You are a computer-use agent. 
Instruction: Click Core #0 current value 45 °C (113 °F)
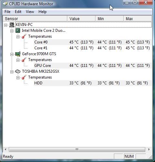(x=81, y=42)
